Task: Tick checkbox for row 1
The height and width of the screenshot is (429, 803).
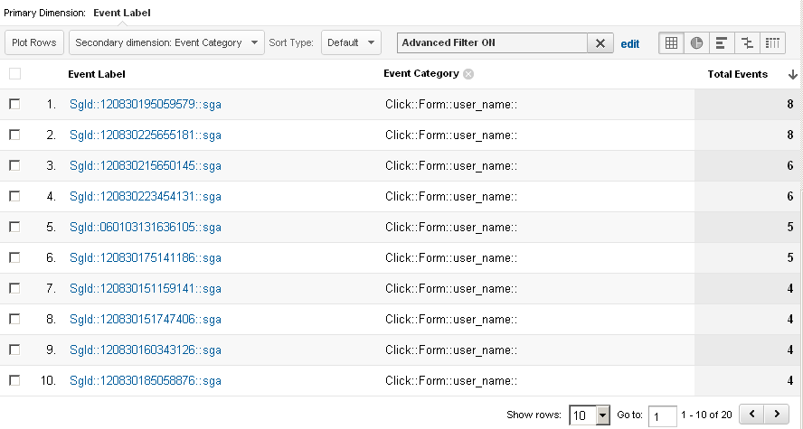Action: [x=14, y=104]
